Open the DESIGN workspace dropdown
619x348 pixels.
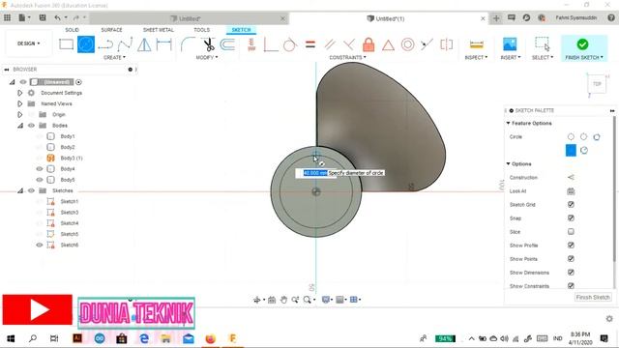click(x=28, y=43)
